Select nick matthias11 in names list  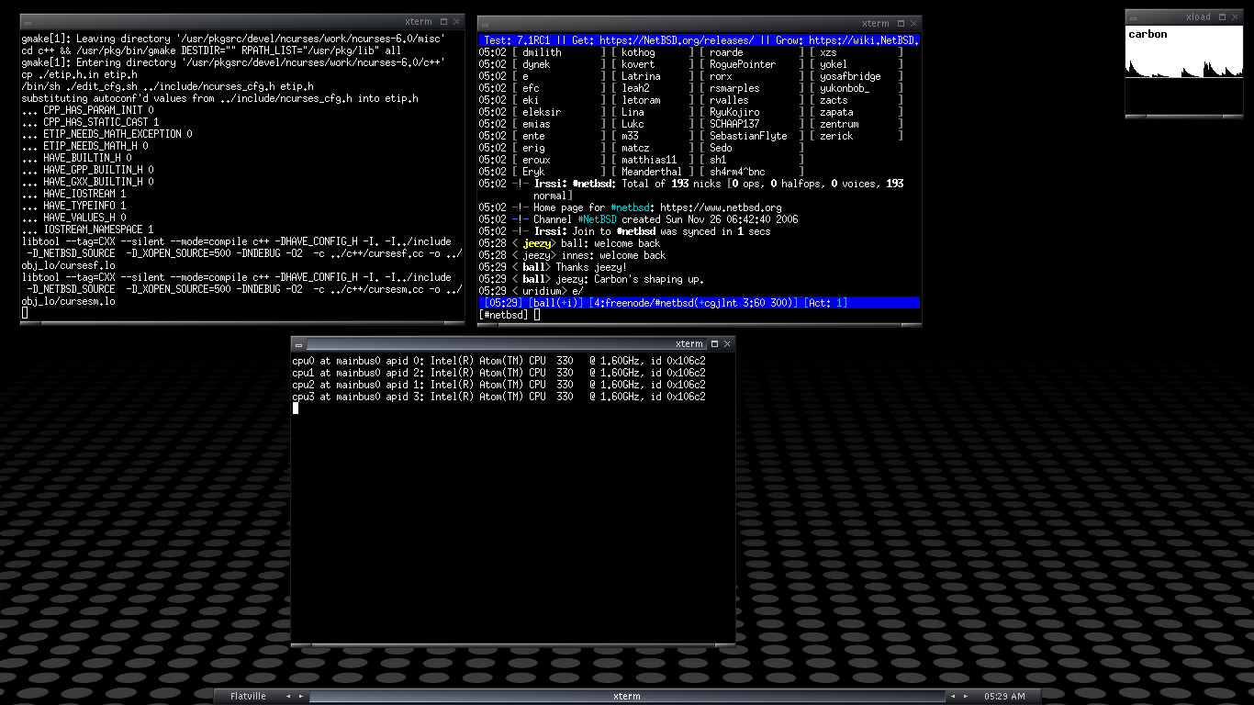(x=649, y=160)
